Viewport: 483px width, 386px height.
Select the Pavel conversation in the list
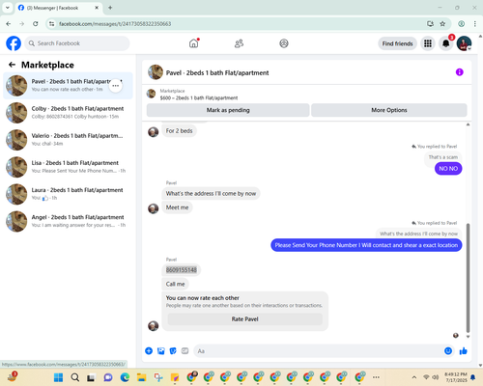(x=68, y=86)
